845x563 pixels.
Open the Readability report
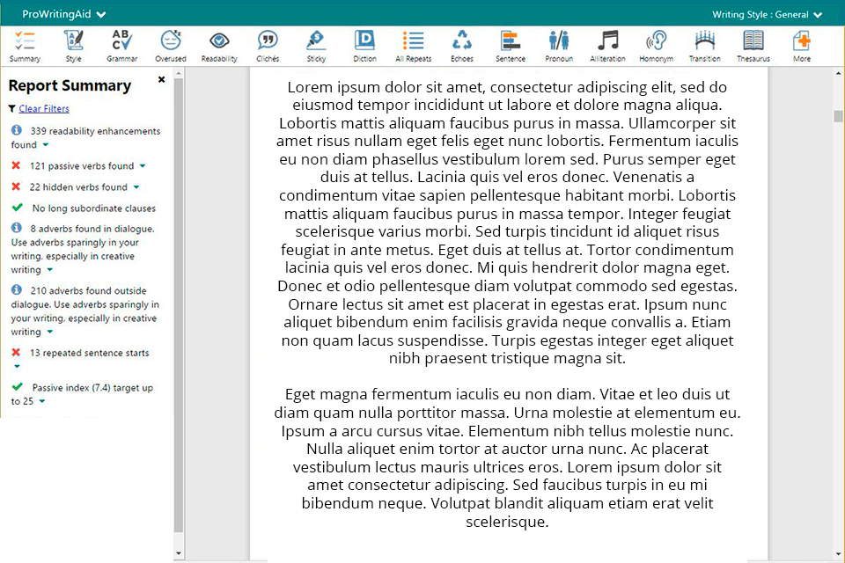coord(219,46)
